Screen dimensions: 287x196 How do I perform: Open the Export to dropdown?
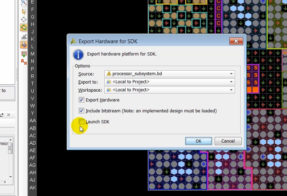(169, 82)
